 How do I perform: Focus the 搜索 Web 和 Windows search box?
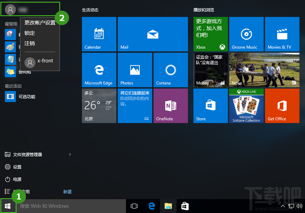[x=71, y=206]
